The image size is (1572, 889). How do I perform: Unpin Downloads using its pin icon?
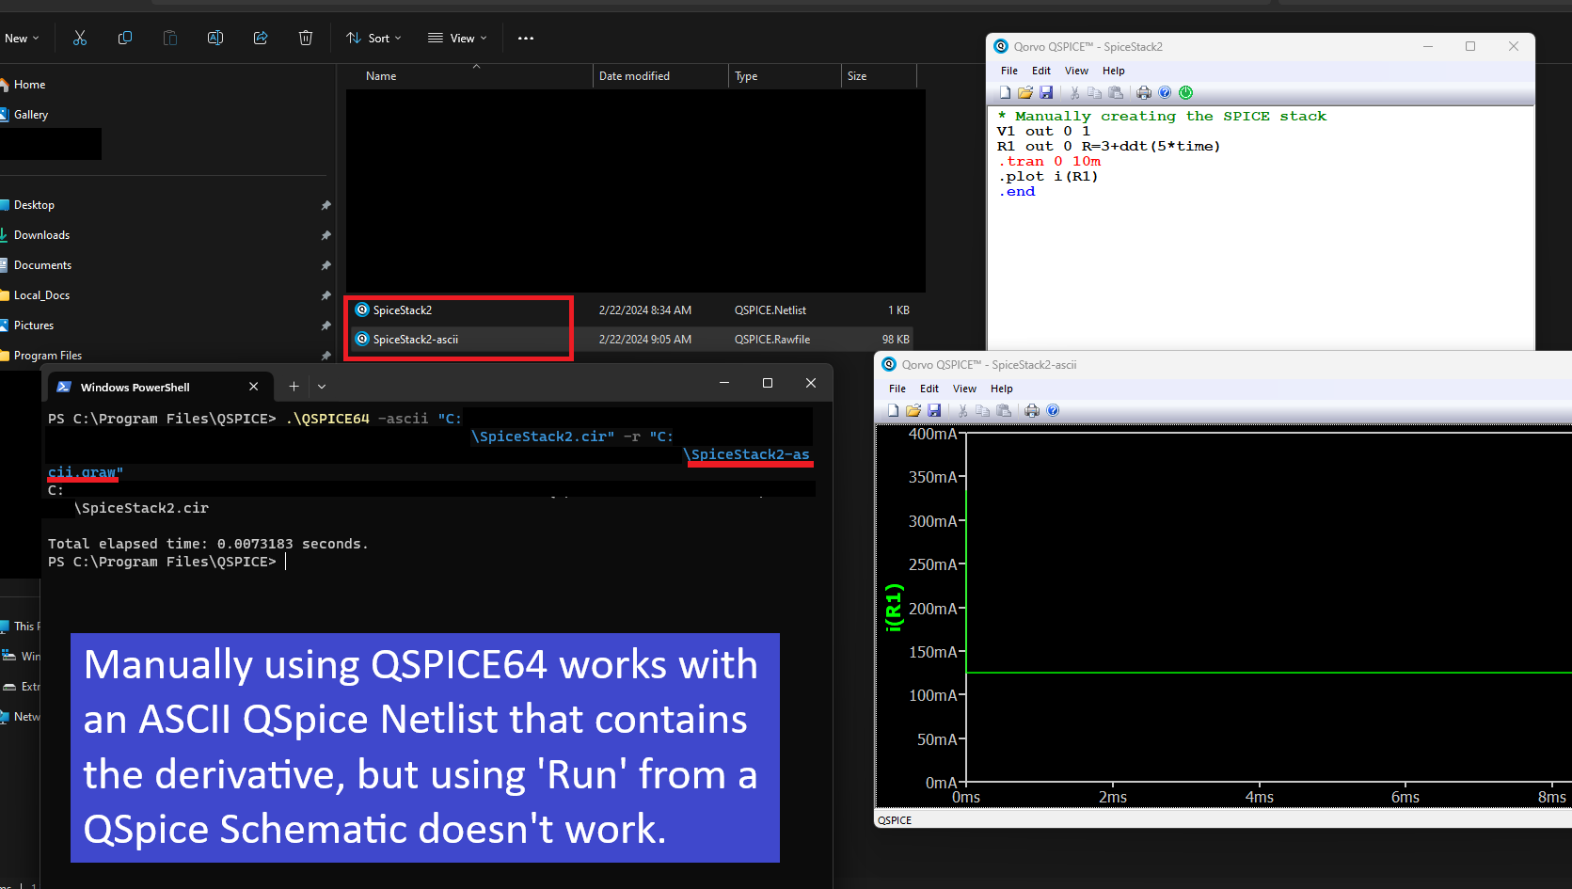326,235
